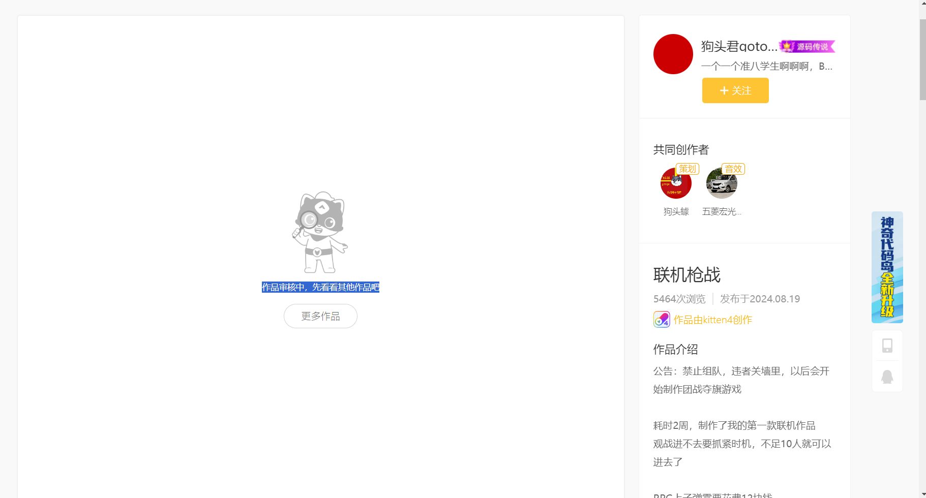Click the 观战进不去要抓紧时机 description text
This screenshot has width=926, height=498.
coord(742,453)
